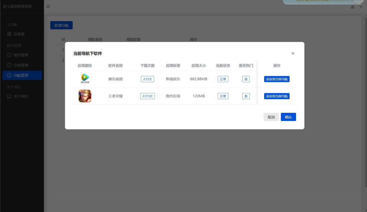
Task: Open 仪表盘 dashboard in sidebar
Action: (19, 34)
